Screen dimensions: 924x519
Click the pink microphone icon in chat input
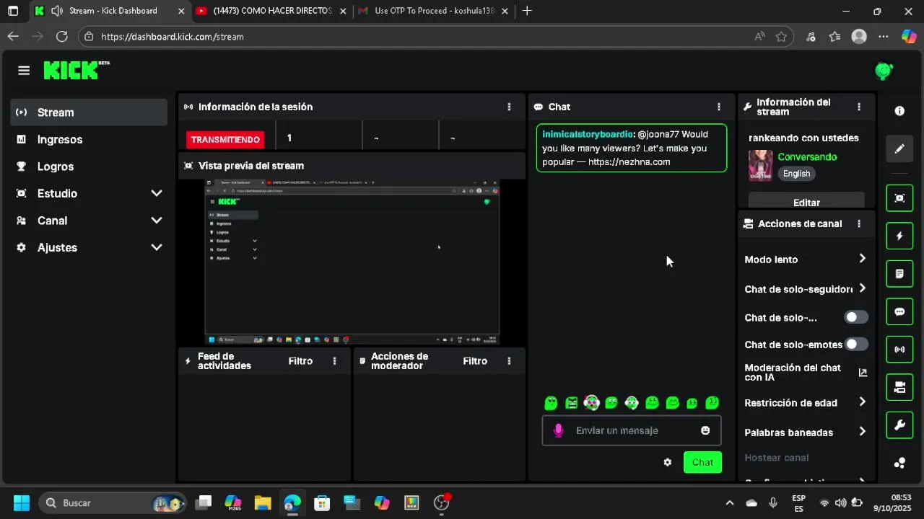point(558,430)
